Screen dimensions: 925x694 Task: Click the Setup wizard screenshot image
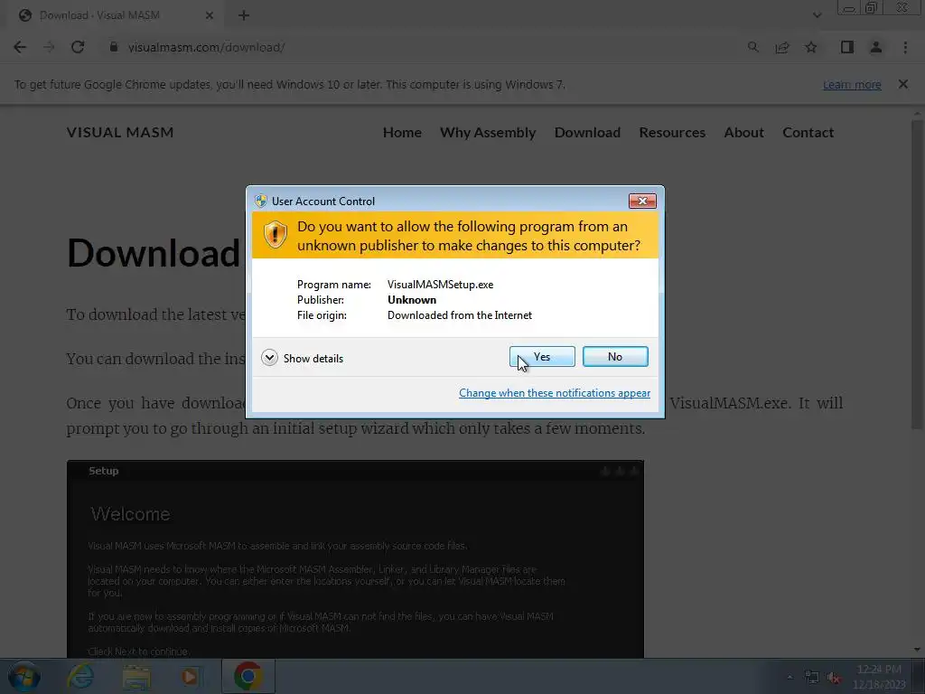coord(355,558)
